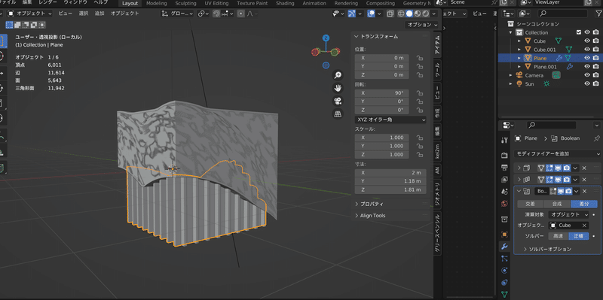The width and height of the screenshot is (603, 300).
Task: Pin the Plane Boolean properties context
Action: click(x=596, y=138)
